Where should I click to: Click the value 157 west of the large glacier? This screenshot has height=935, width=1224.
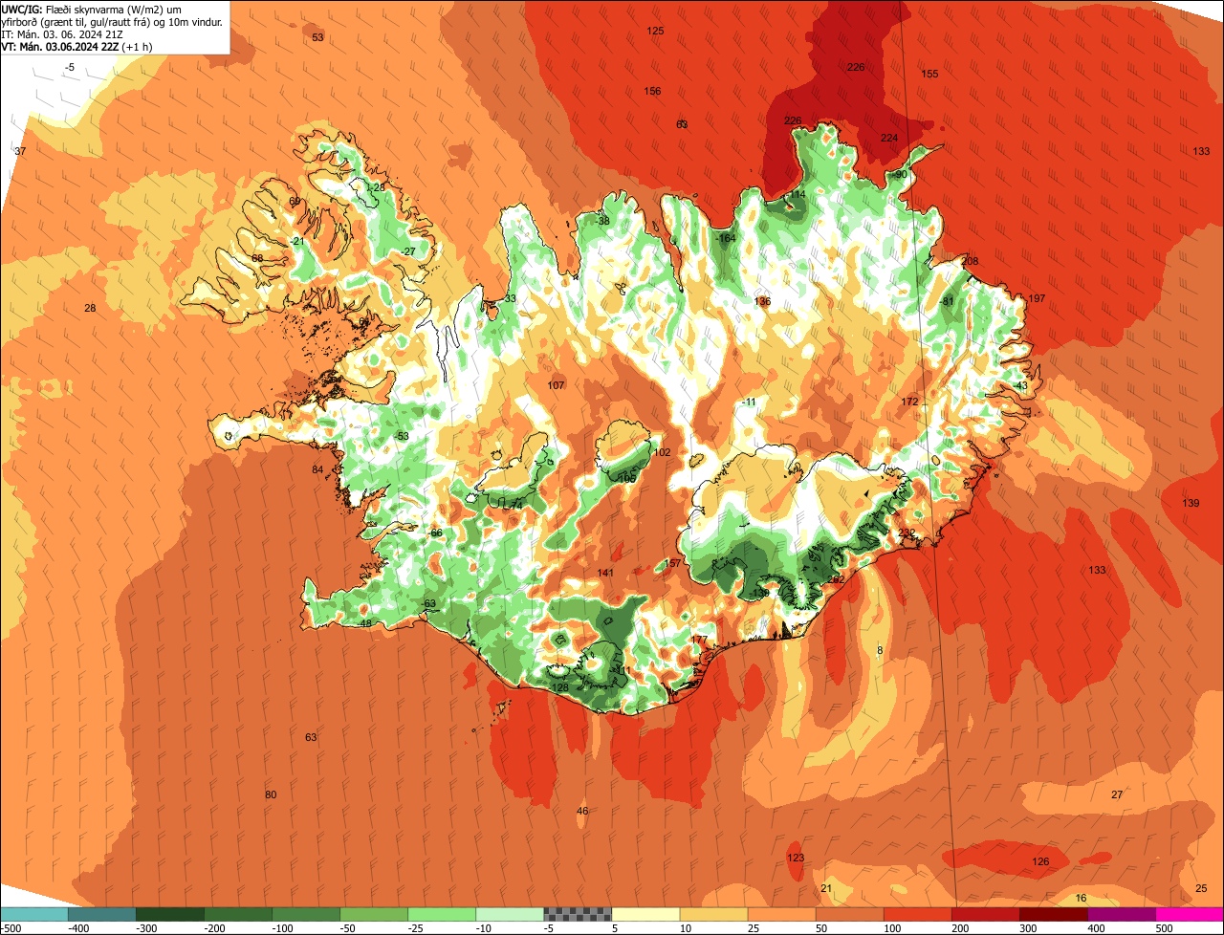point(673,563)
